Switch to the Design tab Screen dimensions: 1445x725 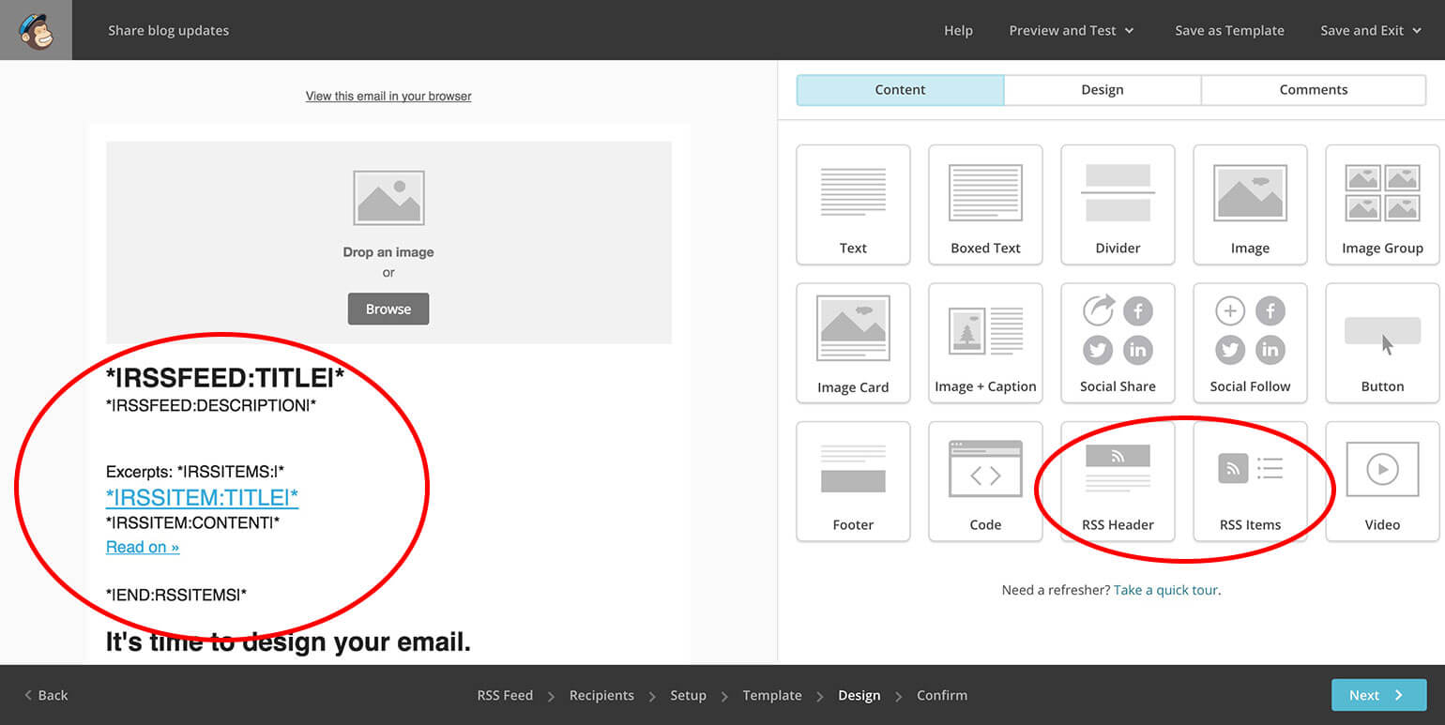[1102, 90]
